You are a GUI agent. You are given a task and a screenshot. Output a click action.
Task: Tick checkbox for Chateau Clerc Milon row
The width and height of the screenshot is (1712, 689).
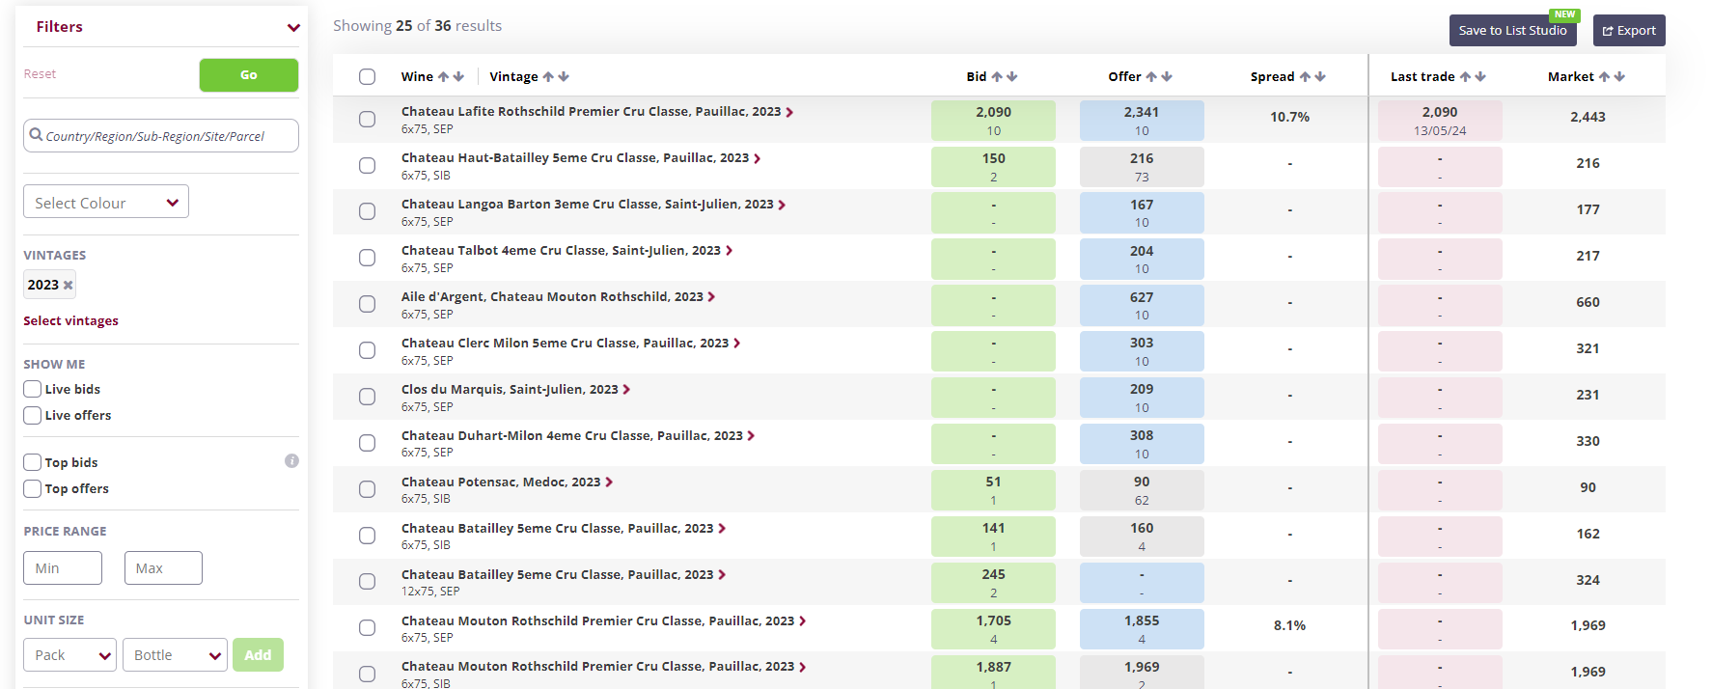click(x=367, y=350)
